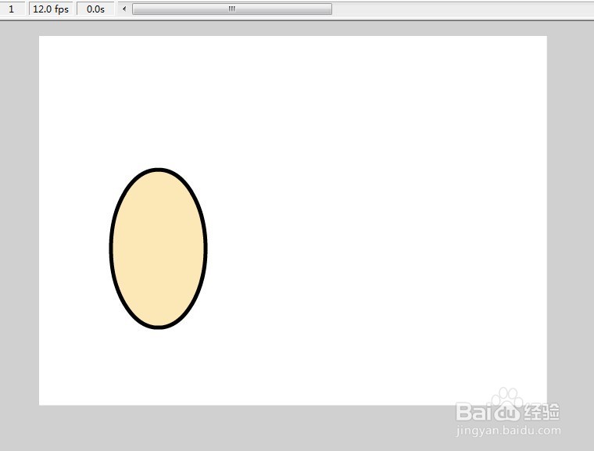Click the timeline horizontal scrollbar thumb
Image resolution: width=594 pixels, height=451 pixels.
[x=232, y=9]
